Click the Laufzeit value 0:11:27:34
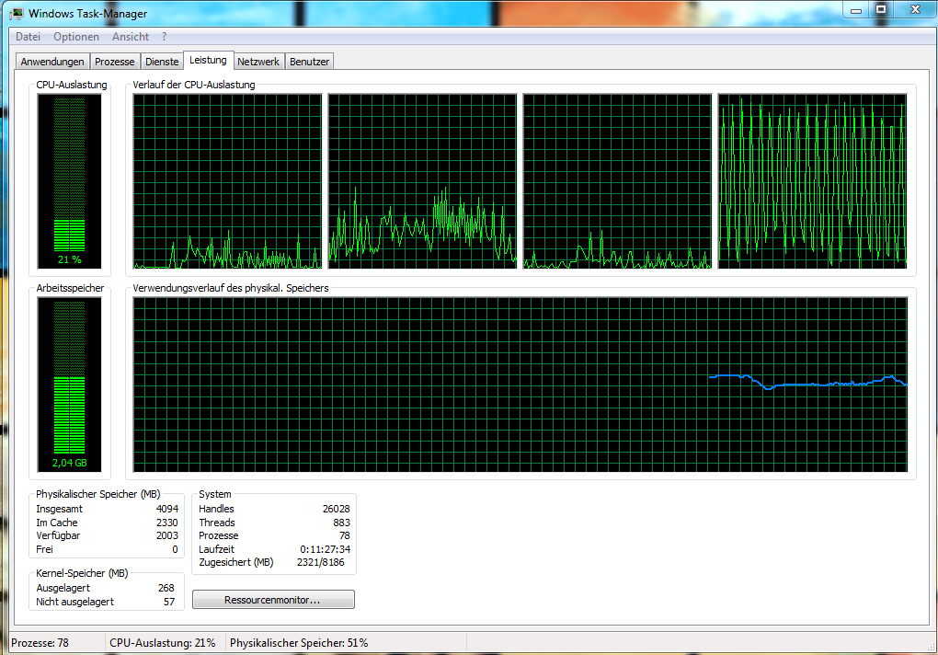This screenshot has height=655, width=938. click(326, 549)
